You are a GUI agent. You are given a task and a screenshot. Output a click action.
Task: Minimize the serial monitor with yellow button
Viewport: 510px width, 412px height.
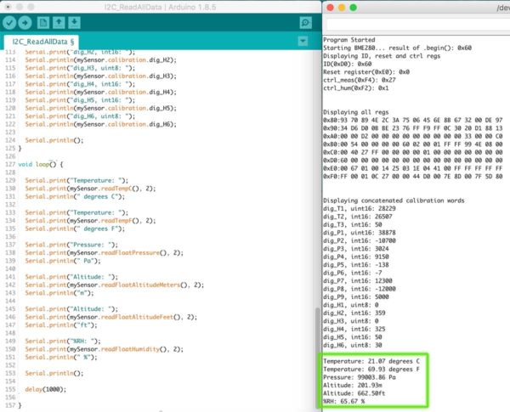point(343,8)
